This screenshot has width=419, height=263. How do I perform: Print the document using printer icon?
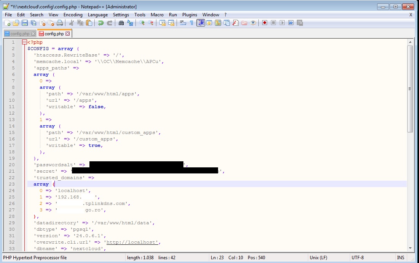coord(60,23)
